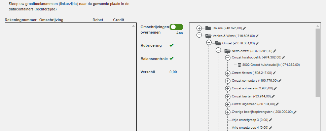Image resolution: width=326 pixels, height=131 pixels.
Task: Expand the Omzet software node
Action: (x=228, y=88)
